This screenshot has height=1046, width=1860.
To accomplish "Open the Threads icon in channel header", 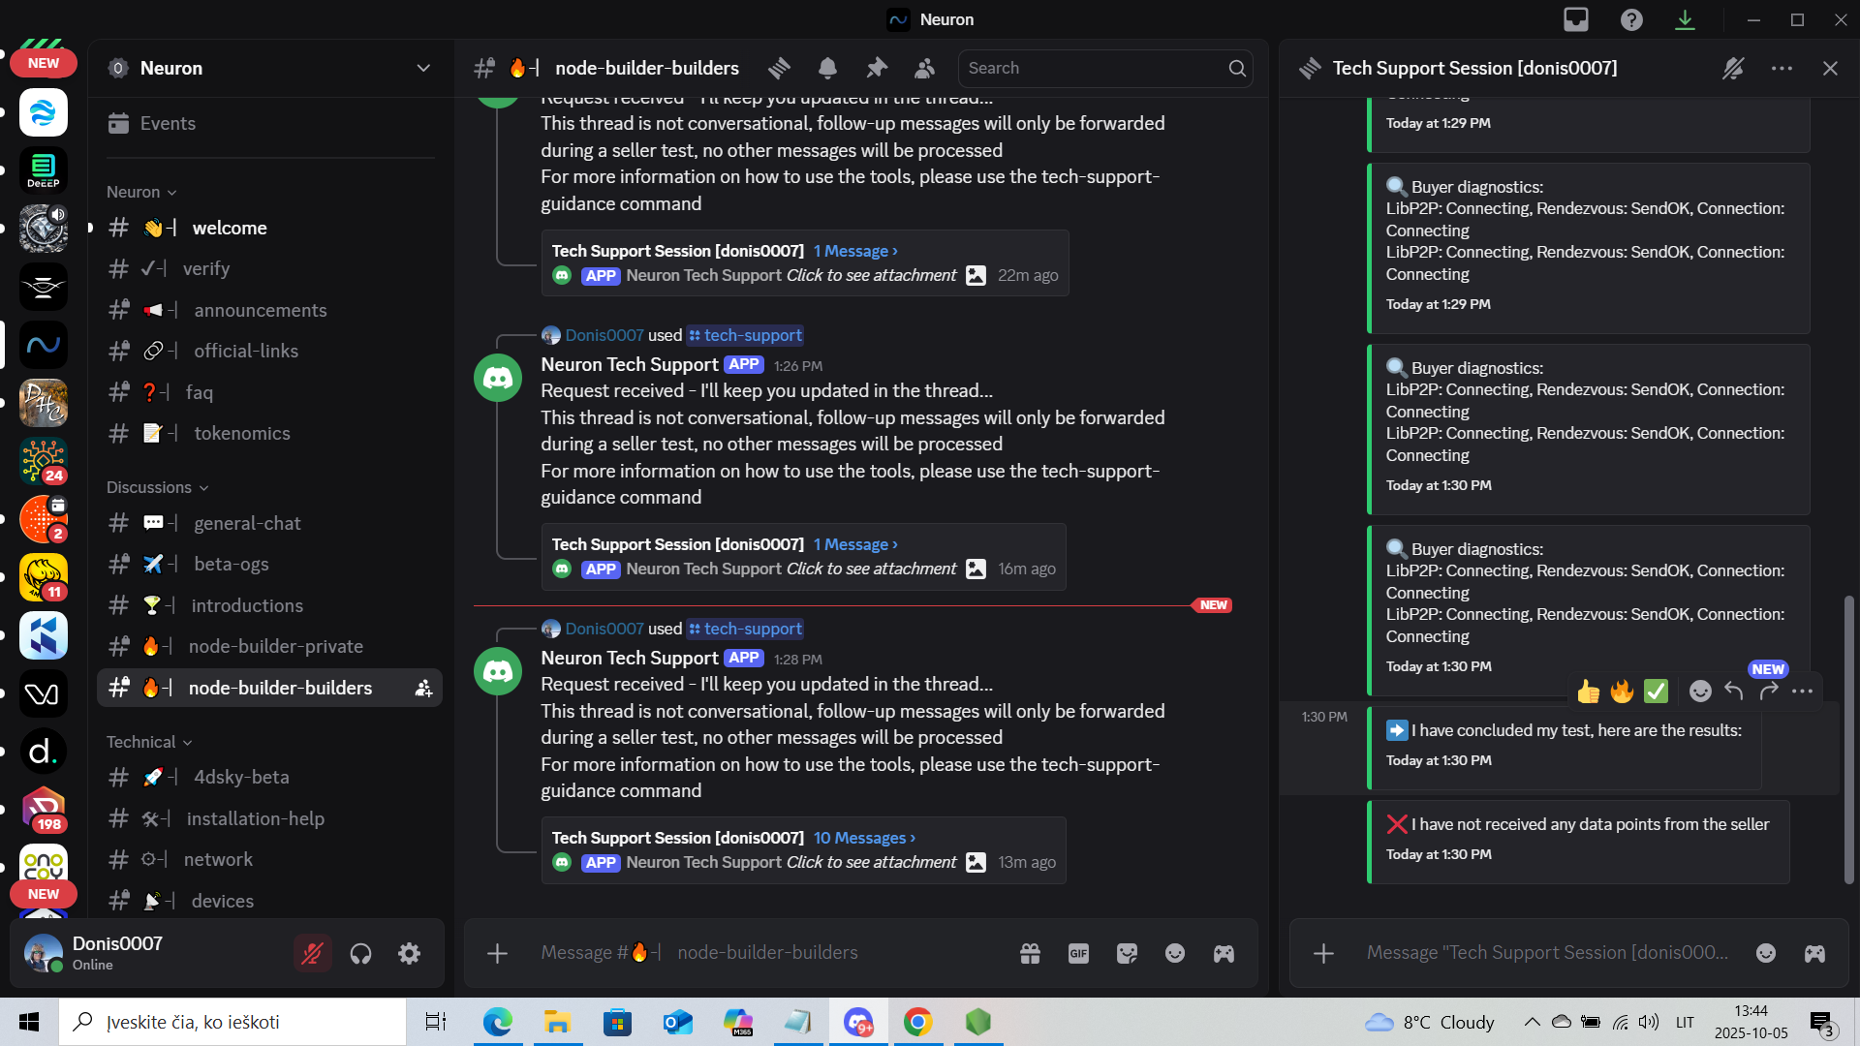I will pyautogui.click(x=779, y=68).
